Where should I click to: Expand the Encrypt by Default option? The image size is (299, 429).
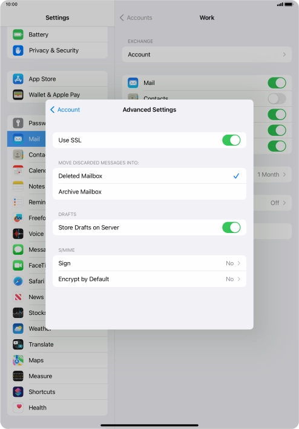[x=149, y=279]
